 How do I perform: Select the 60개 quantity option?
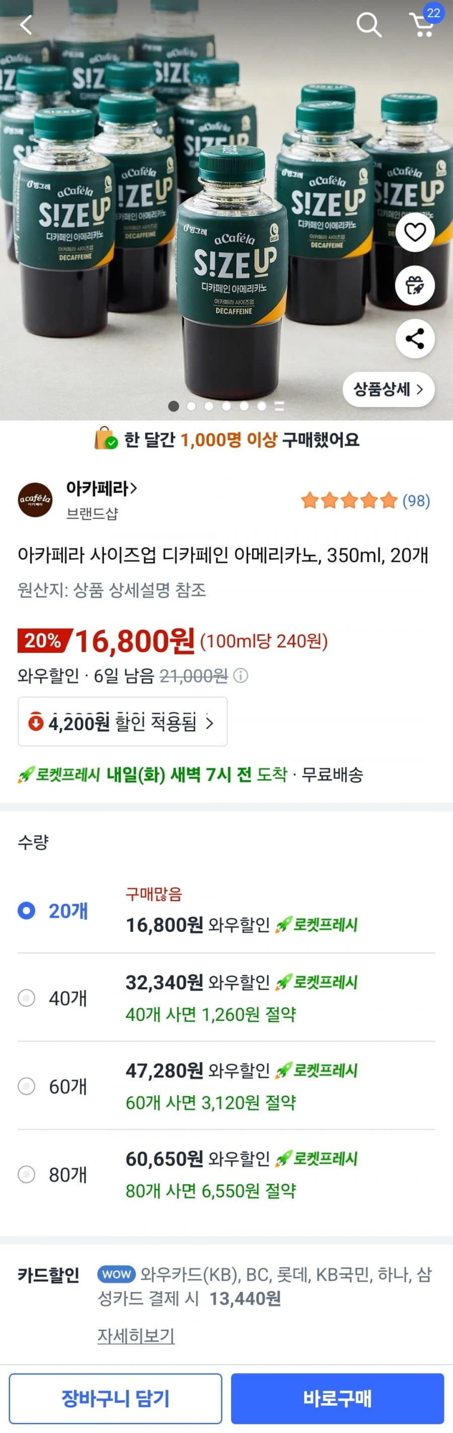pyautogui.click(x=27, y=1086)
